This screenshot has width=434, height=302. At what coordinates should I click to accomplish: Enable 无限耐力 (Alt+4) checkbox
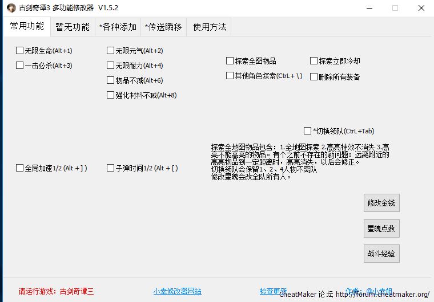(x=111, y=66)
